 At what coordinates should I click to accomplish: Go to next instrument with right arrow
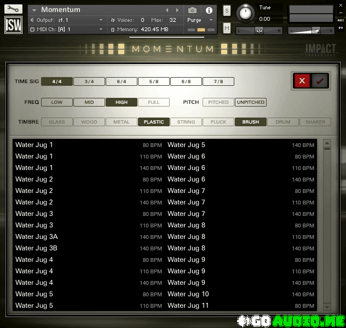pyautogui.click(x=177, y=10)
